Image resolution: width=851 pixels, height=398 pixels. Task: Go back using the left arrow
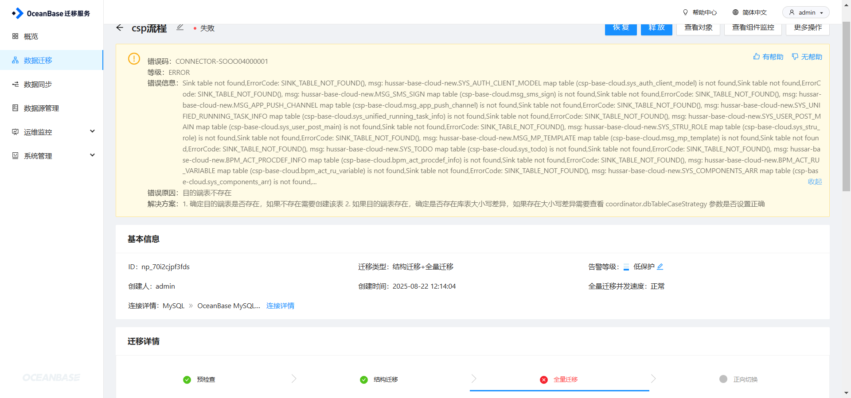pyautogui.click(x=119, y=27)
